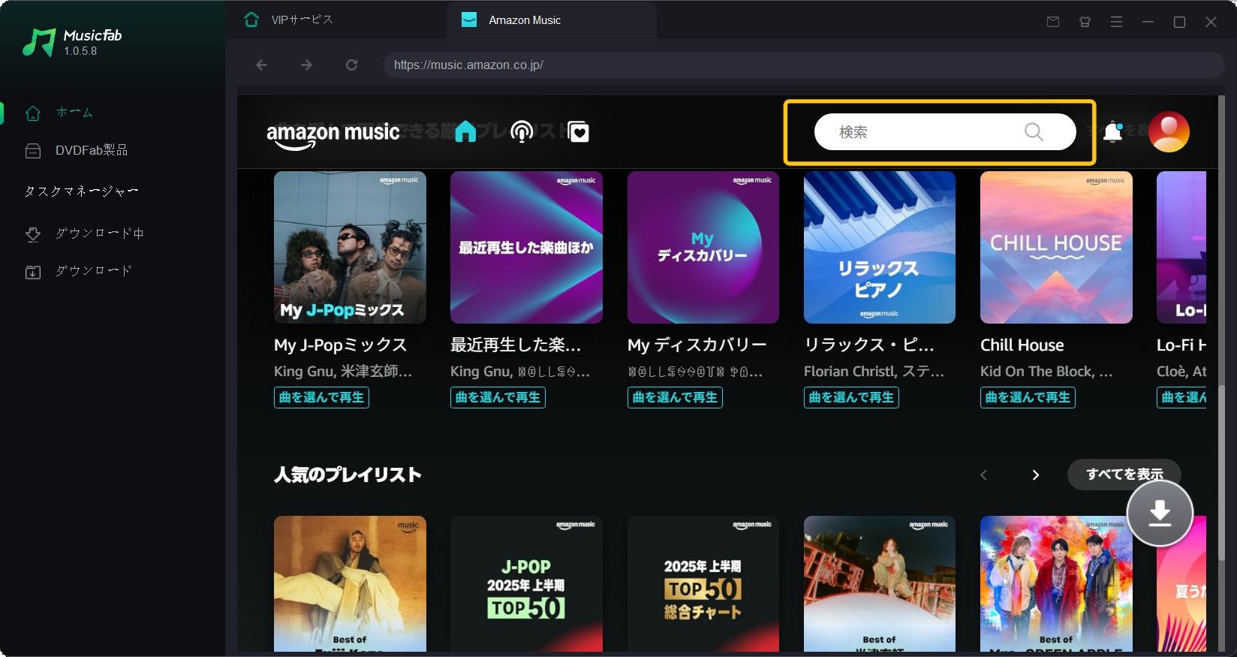Open the podcasts icon

(522, 132)
